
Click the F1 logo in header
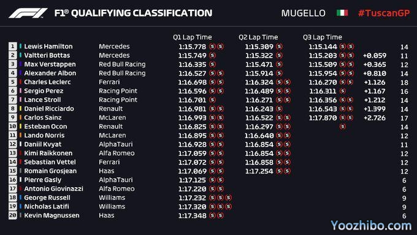point(28,13)
